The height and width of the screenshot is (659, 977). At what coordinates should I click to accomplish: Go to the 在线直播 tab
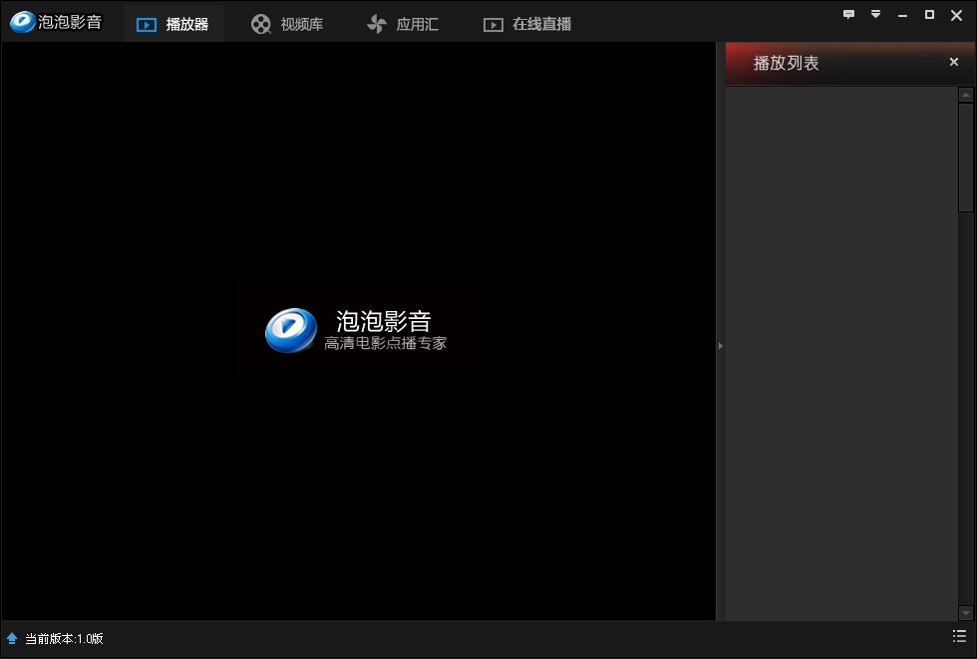click(527, 24)
